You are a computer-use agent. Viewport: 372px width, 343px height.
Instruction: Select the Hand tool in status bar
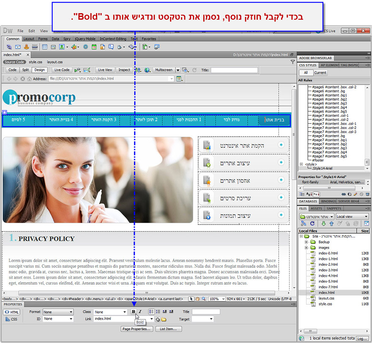[x=197, y=299]
